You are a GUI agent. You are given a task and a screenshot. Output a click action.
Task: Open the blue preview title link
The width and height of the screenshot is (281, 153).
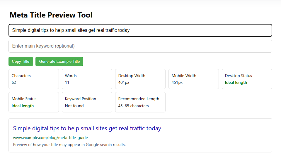point(87,128)
